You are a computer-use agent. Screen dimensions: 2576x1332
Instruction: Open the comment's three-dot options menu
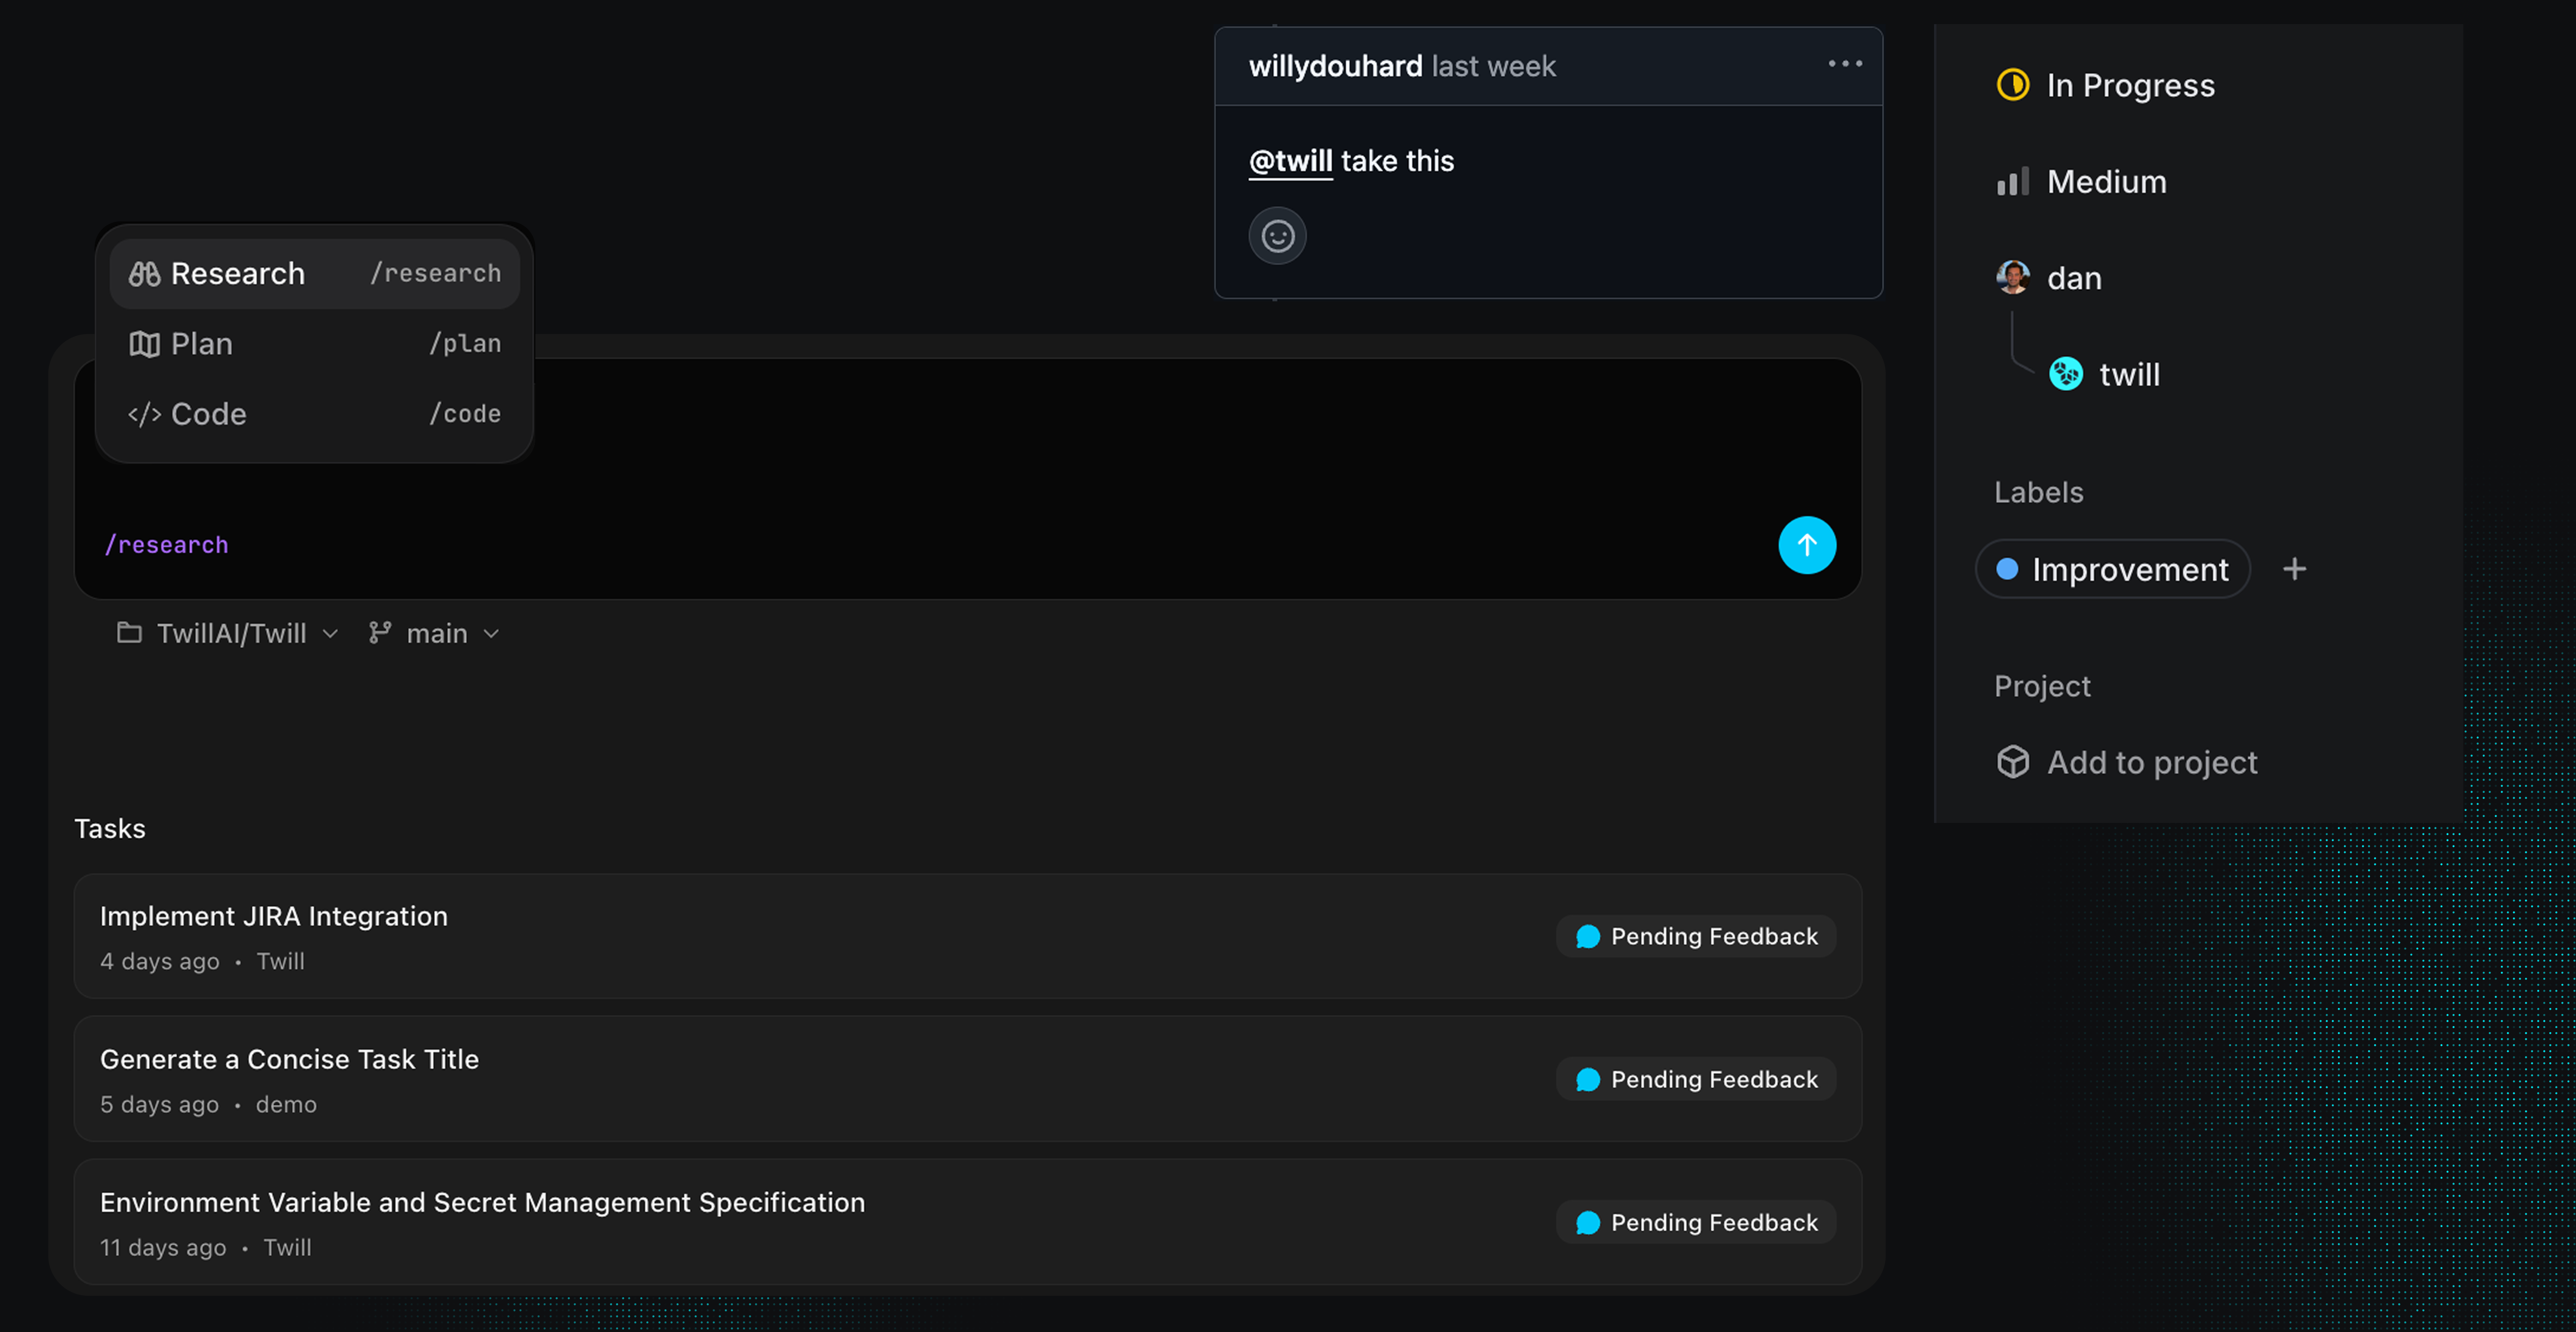(1844, 64)
